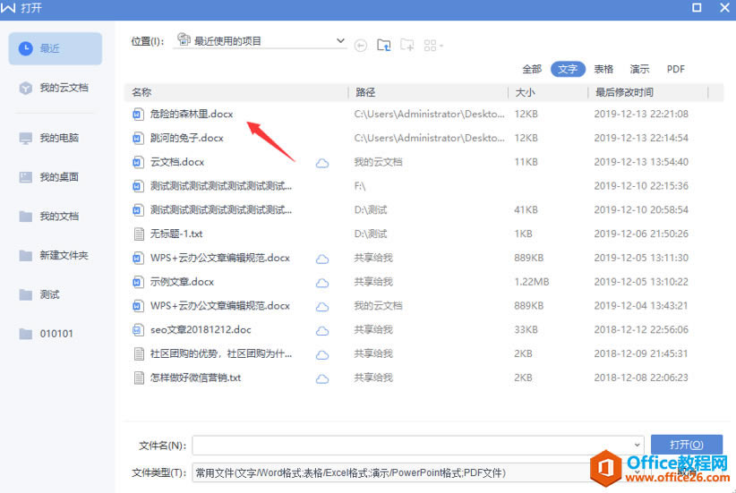The width and height of the screenshot is (736, 493).
Task: Click the up one level folder icon
Action: click(384, 45)
